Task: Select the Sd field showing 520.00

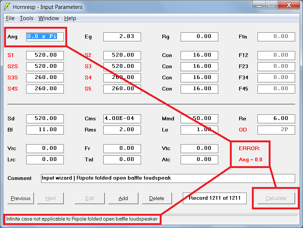Action: coord(45,118)
